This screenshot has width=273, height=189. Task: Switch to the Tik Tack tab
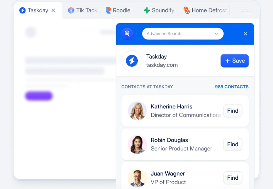pos(82,10)
